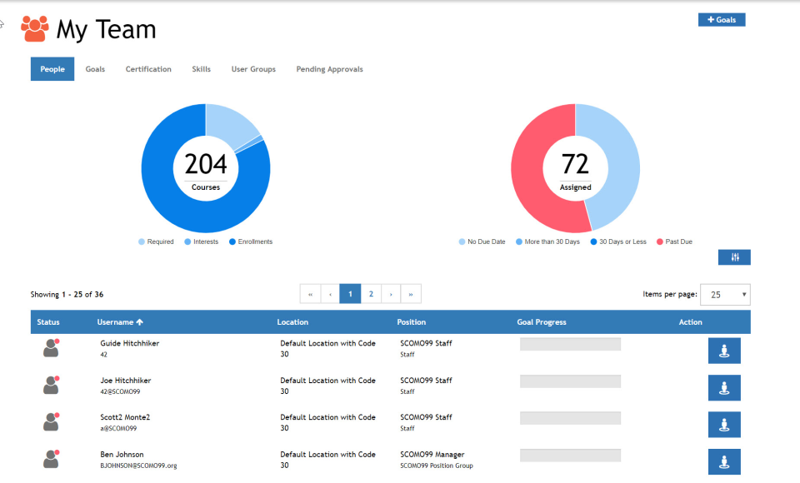Click the 204 Courses donut chart

click(x=206, y=168)
